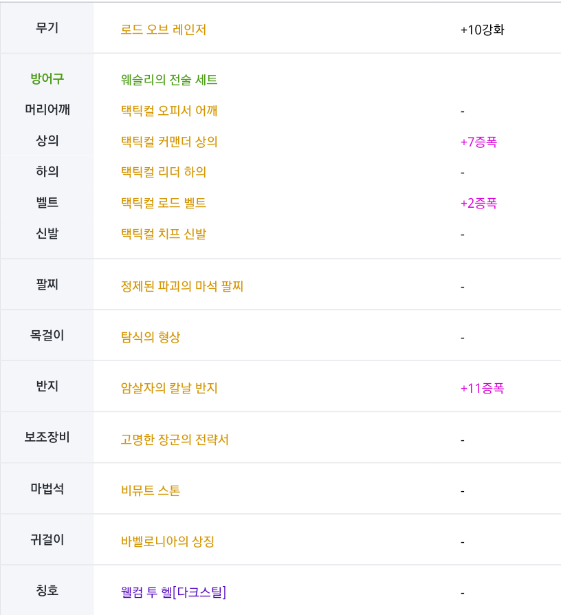Select the 비뮤트 스톤 magic stone link
The height and width of the screenshot is (615, 561).
[x=151, y=490]
